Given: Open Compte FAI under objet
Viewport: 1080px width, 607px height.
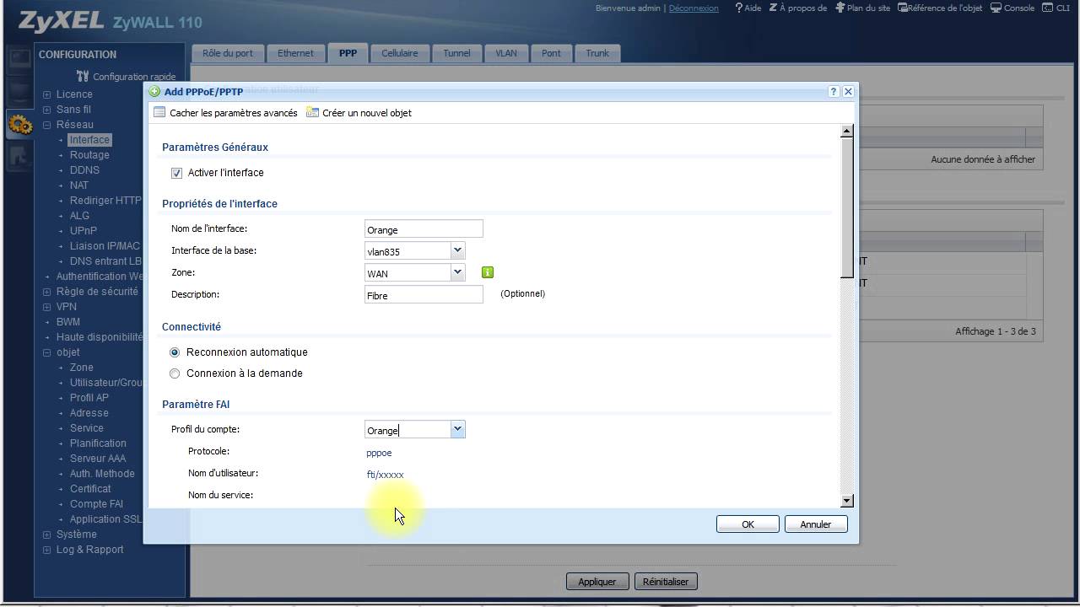Looking at the screenshot, I should 96,504.
